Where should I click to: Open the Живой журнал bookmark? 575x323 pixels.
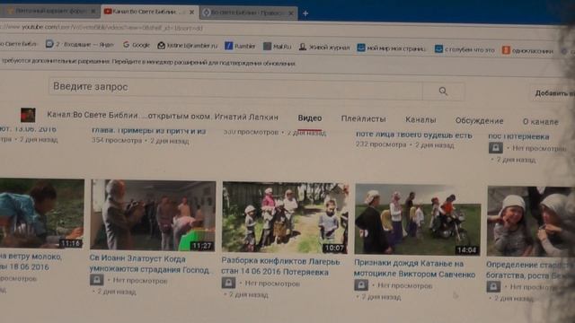click(x=324, y=48)
